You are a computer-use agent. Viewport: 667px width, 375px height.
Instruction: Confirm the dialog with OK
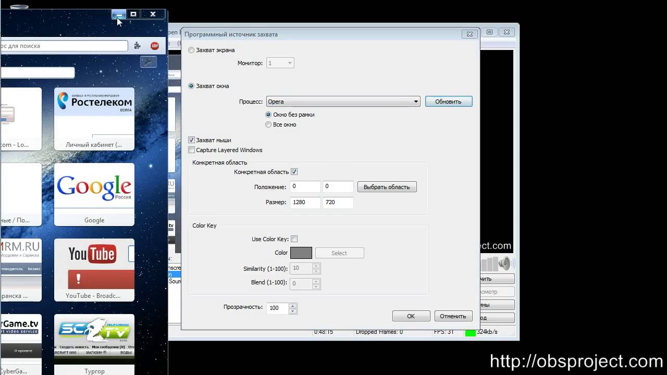click(411, 316)
